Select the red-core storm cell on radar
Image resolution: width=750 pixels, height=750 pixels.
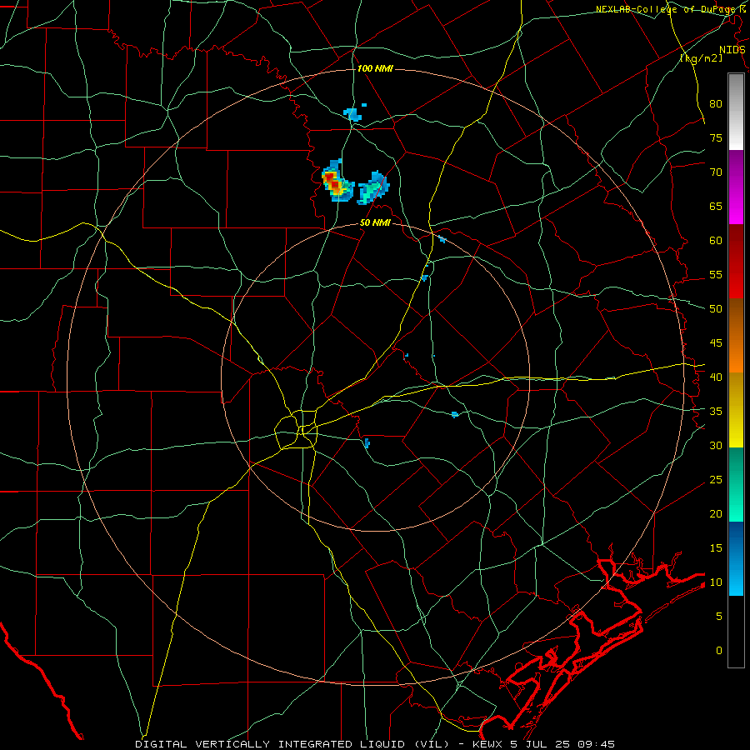click(337, 182)
